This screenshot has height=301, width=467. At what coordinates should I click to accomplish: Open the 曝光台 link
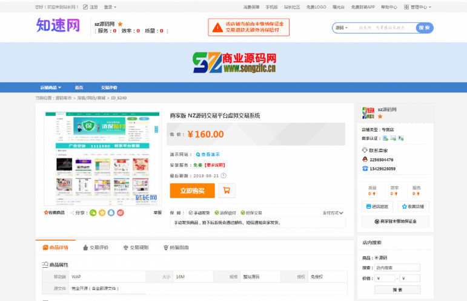click(x=339, y=7)
